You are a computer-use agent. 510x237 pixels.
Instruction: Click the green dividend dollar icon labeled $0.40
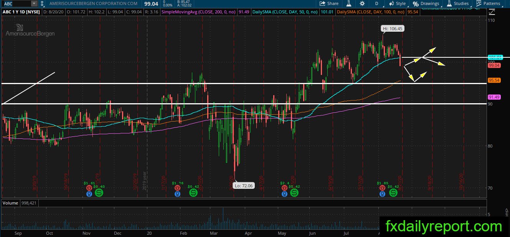click(99, 193)
